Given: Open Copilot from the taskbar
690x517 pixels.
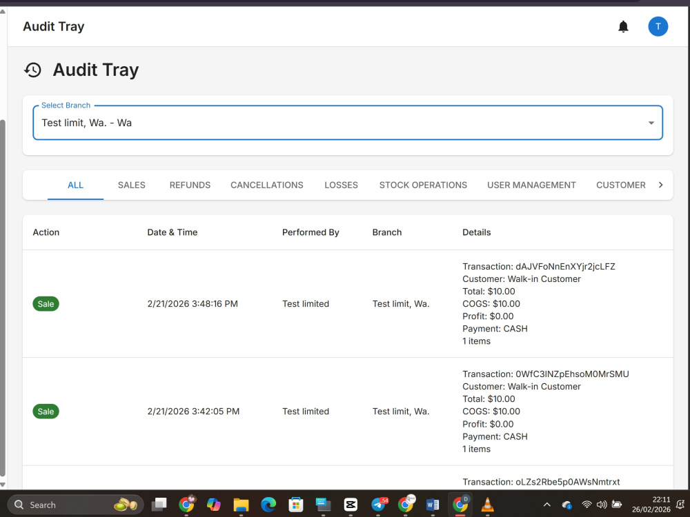Looking at the screenshot, I should (213, 505).
